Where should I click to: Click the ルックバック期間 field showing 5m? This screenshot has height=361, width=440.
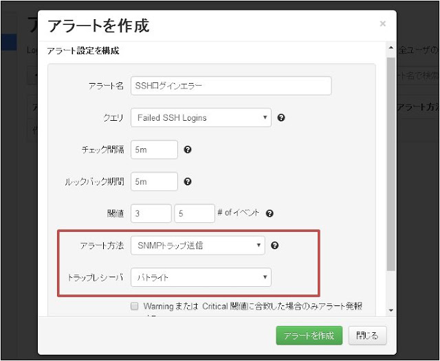pos(154,181)
